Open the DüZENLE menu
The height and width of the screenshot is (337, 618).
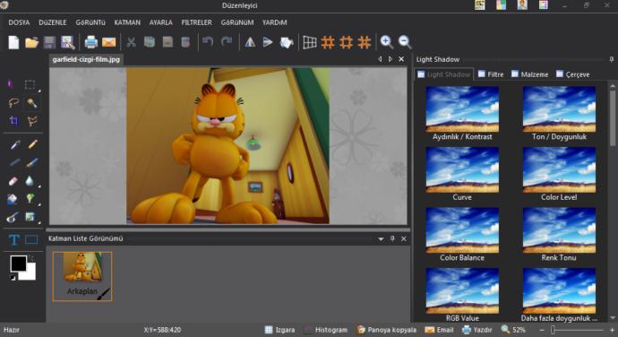[53, 22]
